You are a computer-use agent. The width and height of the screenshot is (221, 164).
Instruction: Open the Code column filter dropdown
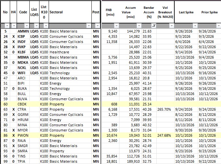point(27,26)
